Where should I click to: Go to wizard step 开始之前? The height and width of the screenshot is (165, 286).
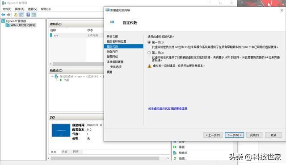(x=112, y=37)
